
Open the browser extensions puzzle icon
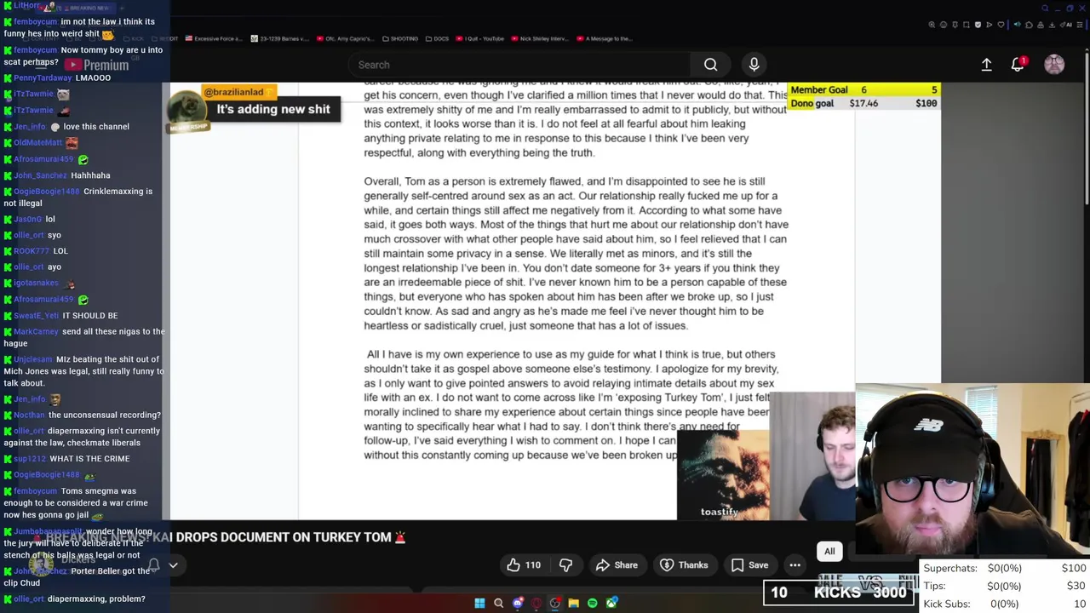pyautogui.click(x=1029, y=25)
